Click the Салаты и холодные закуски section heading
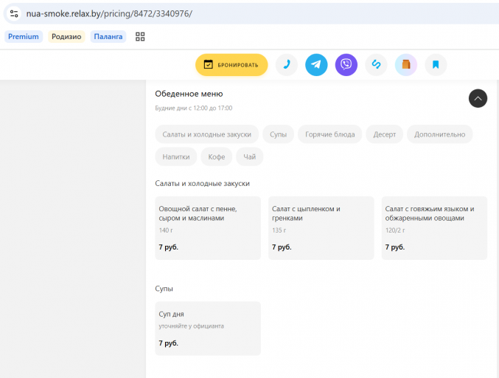Screen dimensions: 499x378 click(202, 184)
